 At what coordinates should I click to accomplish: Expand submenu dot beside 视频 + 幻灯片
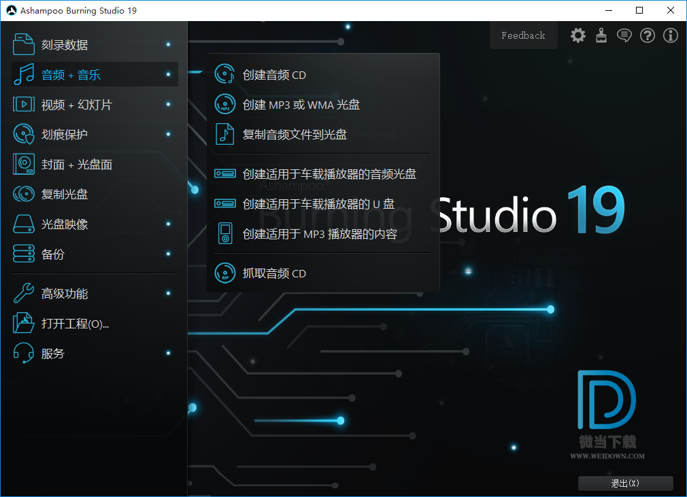pos(168,104)
